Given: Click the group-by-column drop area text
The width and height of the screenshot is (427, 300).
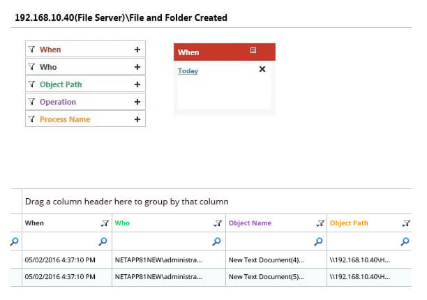Looking at the screenshot, I should (126, 202).
